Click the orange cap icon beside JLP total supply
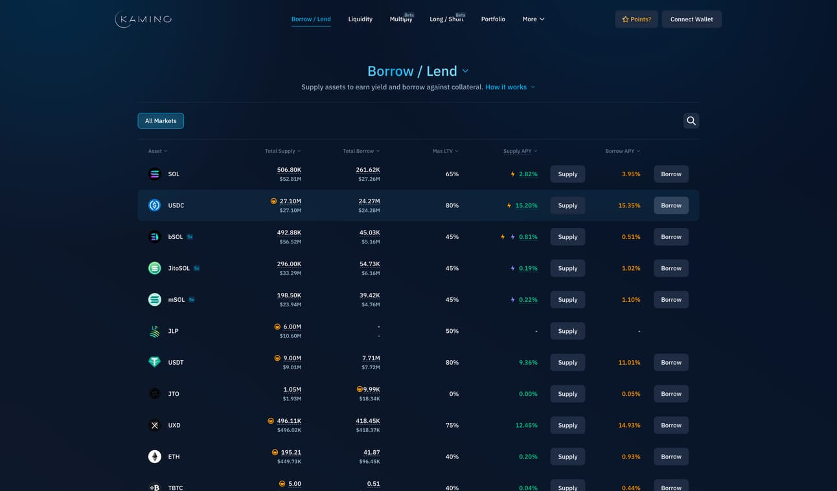Screen dimensions: 837x491 (277, 326)
